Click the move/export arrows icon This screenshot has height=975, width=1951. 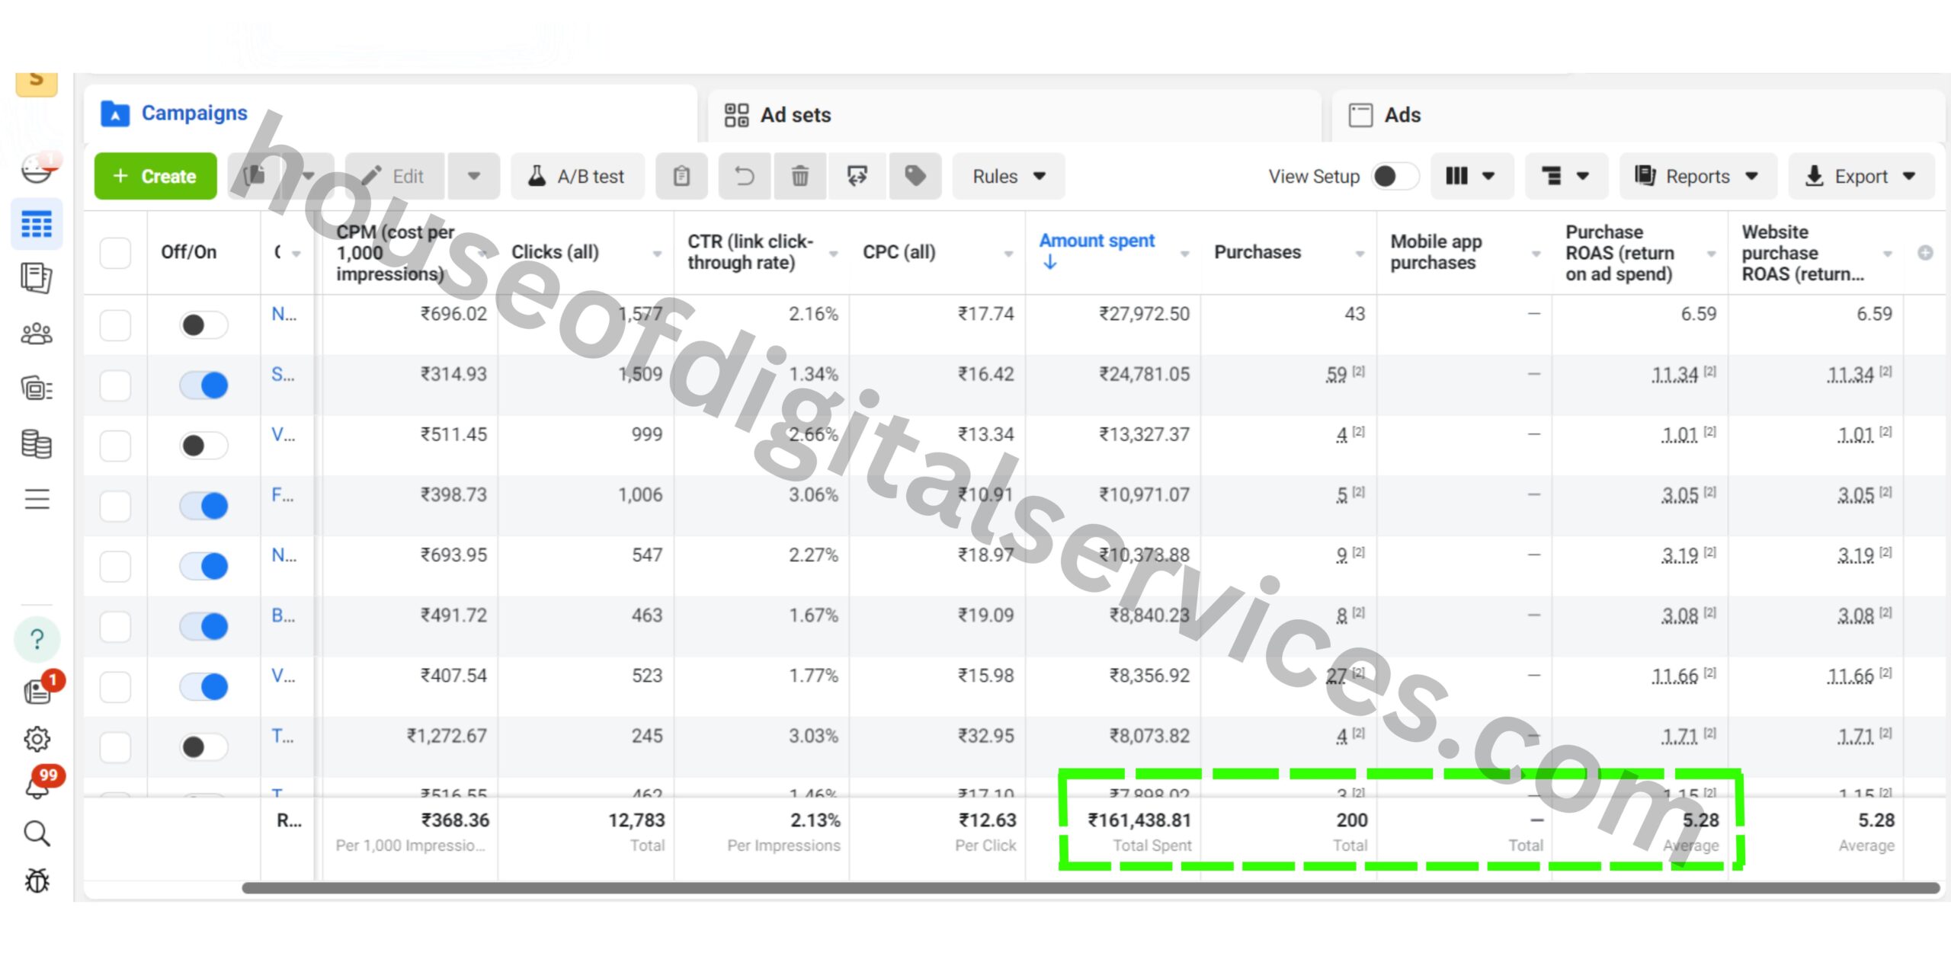(857, 176)
